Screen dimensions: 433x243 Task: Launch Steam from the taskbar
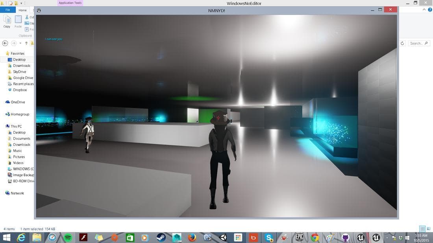pos(161,237)
